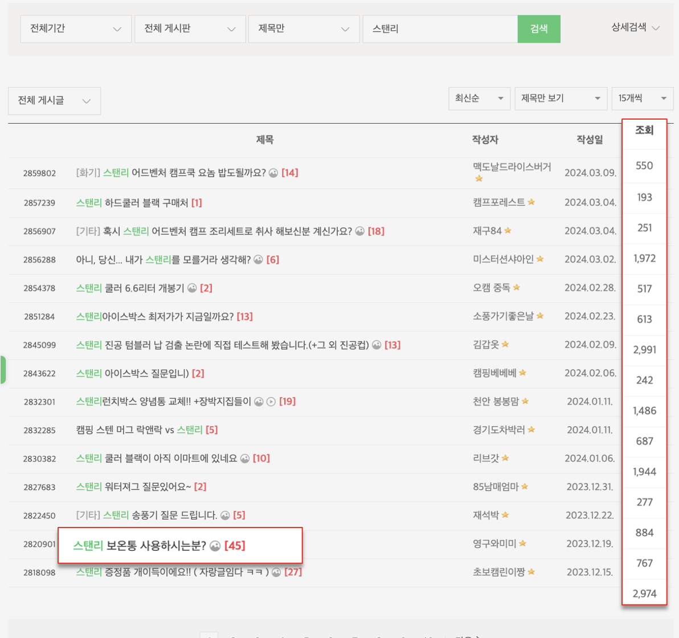The image size is (679, 638).
Task: Click the star icon next to 오캠 중독
Action: 517,288
